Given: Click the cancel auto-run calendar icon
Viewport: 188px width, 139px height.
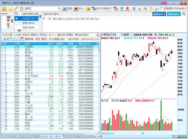Looking at the screenshot, I should (x=115, y=9).
